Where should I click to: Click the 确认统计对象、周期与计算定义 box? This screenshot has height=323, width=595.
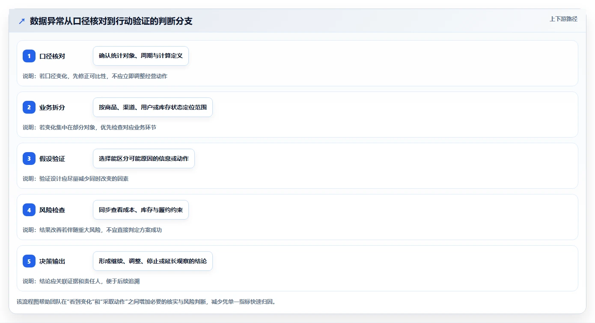click(x=141, y=56)
